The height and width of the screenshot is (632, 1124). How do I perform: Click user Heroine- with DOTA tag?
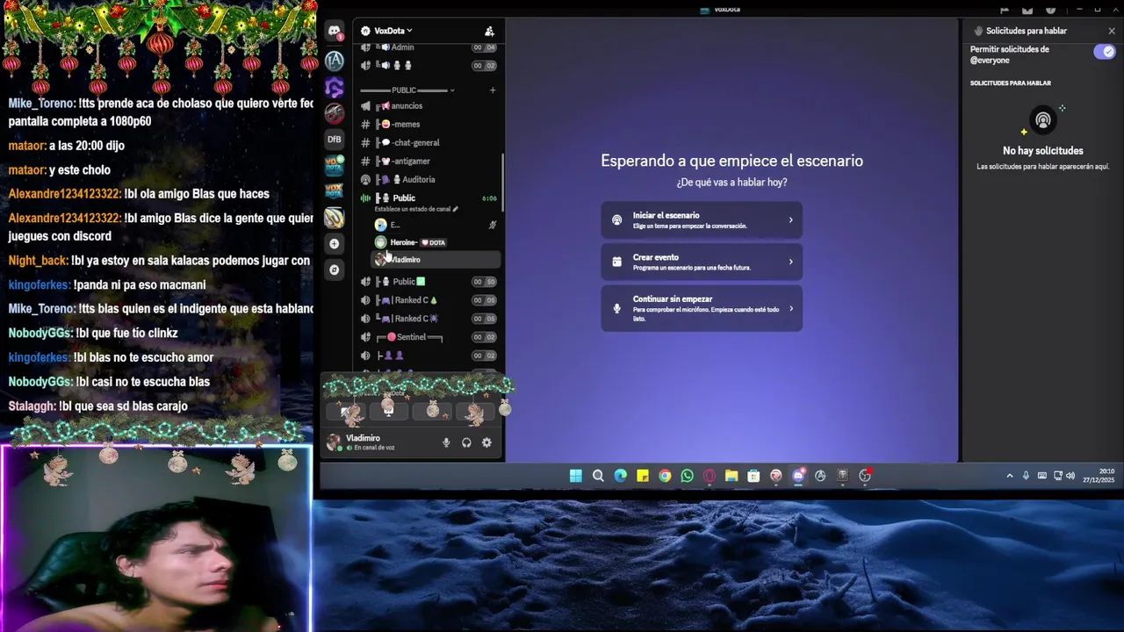[x=436, y=242]
